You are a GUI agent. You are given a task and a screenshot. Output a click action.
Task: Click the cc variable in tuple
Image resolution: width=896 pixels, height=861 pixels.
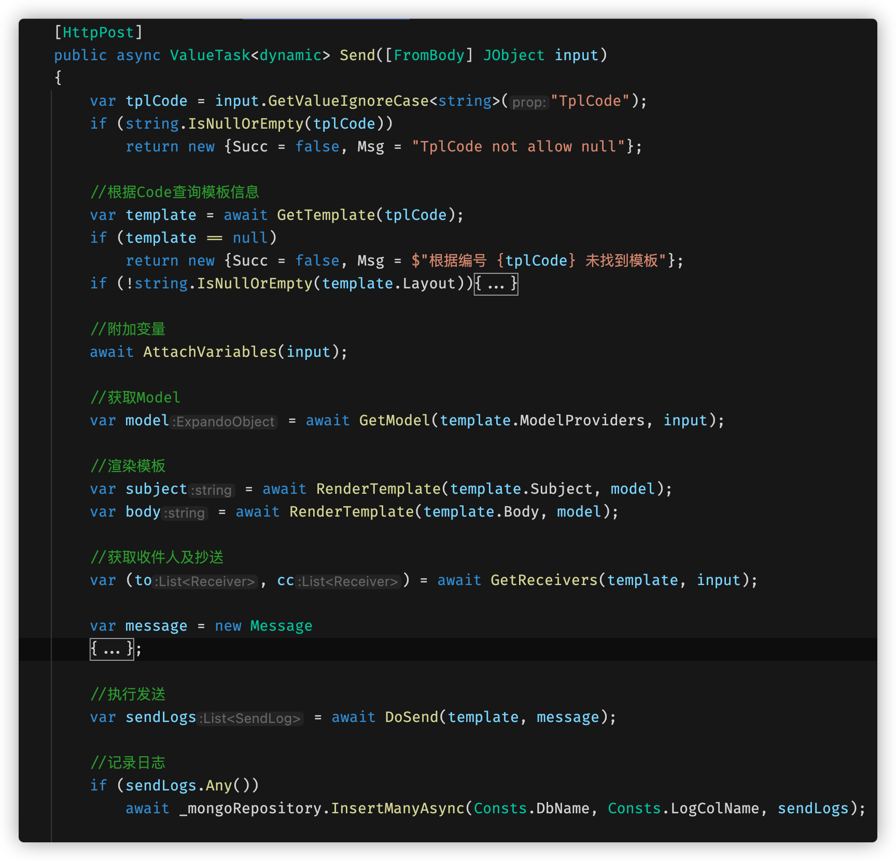click(x=286, y=580)
